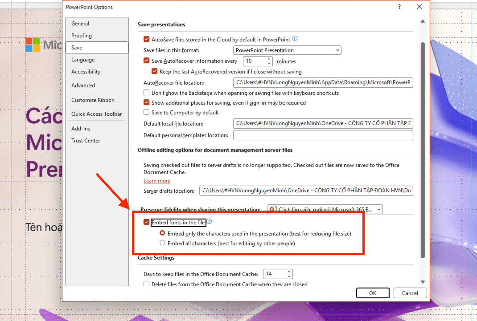Screen dimensions: 477x321
Task: Toggle Keep the last AutoRecovered version checkbox
Action: 155,71
